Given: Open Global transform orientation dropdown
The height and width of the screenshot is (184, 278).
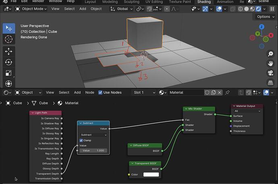Looking at the screenshot, I should pyautogui.click(x=121, y=9).
